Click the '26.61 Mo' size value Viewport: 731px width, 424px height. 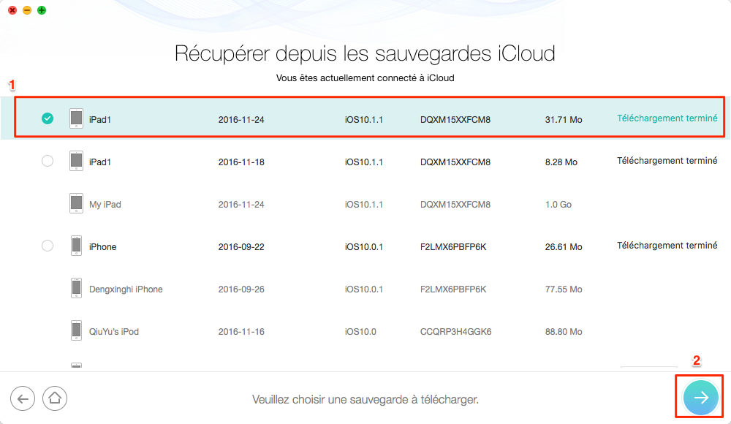click(x=564, y=247)
